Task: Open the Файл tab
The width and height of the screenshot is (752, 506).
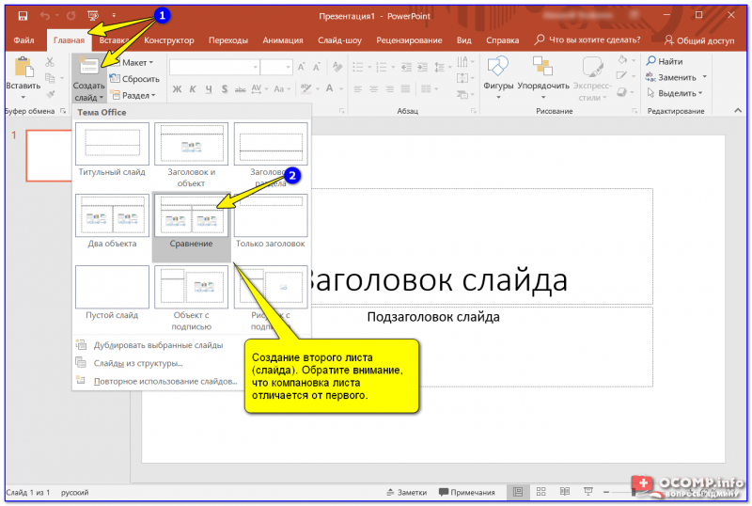Action: point(23,40)
